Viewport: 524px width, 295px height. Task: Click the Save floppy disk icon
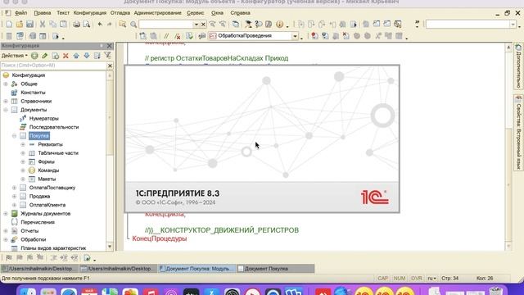(29, 24)
